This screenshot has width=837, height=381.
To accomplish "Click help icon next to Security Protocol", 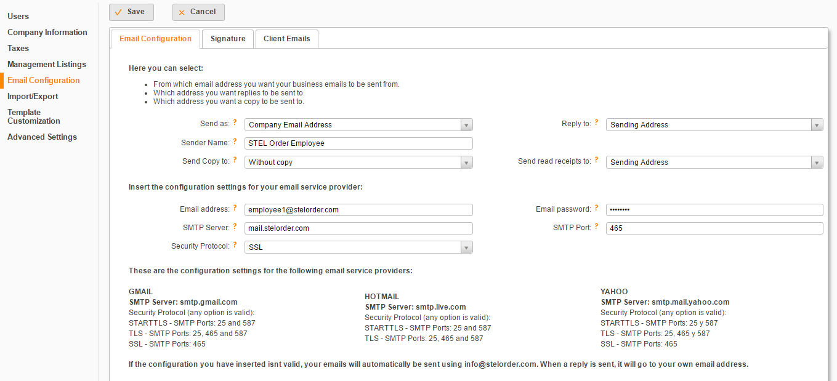I will click(235, 245).
